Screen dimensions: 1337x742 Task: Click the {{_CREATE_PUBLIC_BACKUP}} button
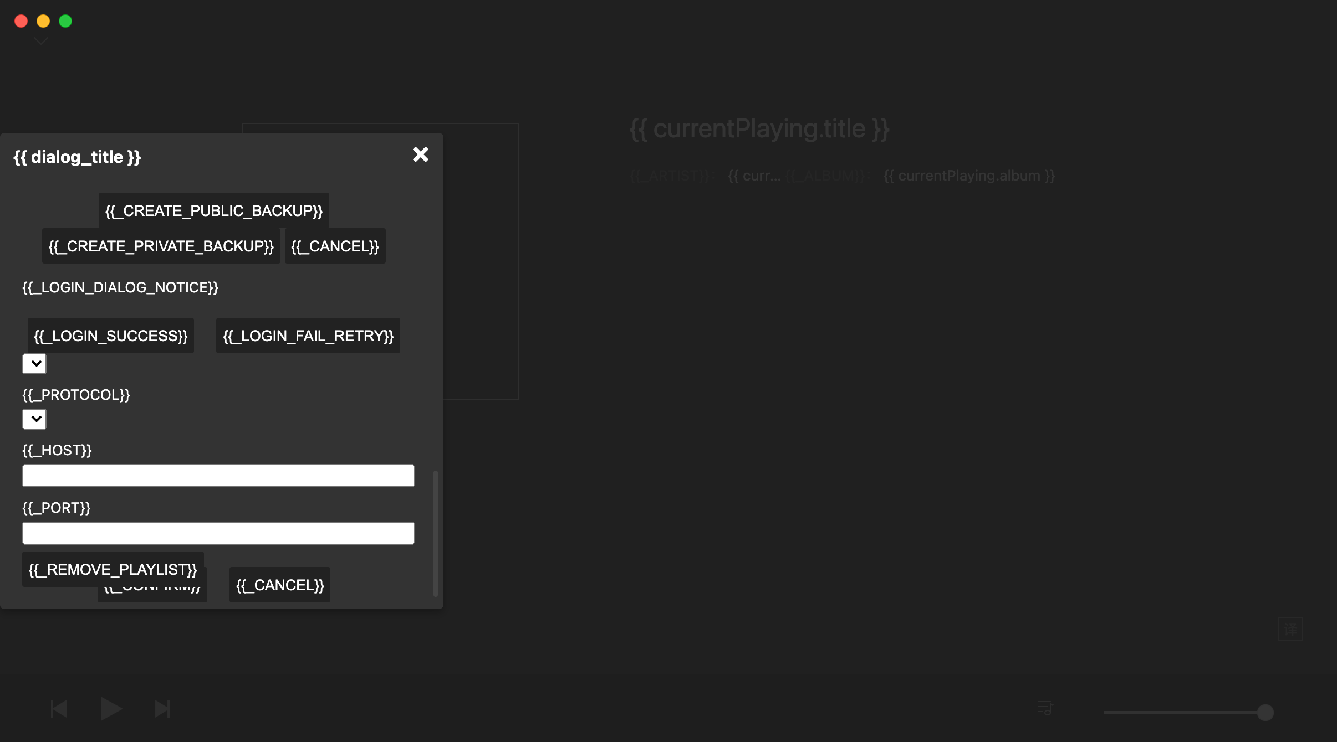point(214,210)
